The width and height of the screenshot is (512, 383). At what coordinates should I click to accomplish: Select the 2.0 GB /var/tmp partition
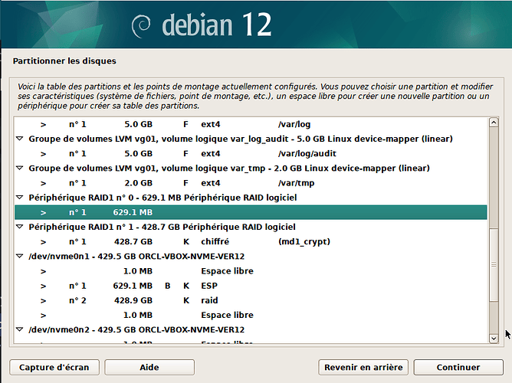tap(251, 183)
